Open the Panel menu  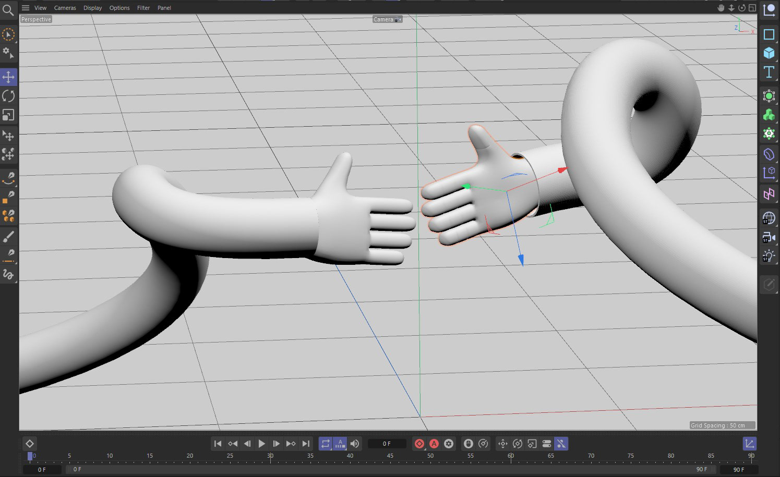tap(164, 8)
